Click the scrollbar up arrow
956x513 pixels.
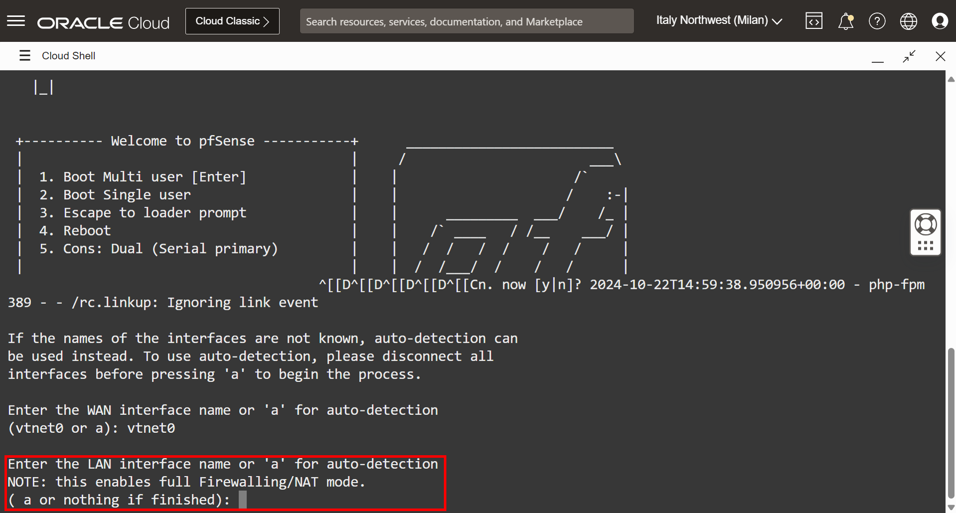951,79
